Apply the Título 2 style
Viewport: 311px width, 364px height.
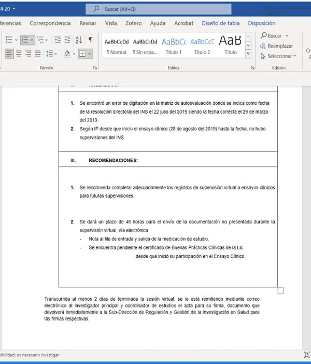(x=202, y=46)
